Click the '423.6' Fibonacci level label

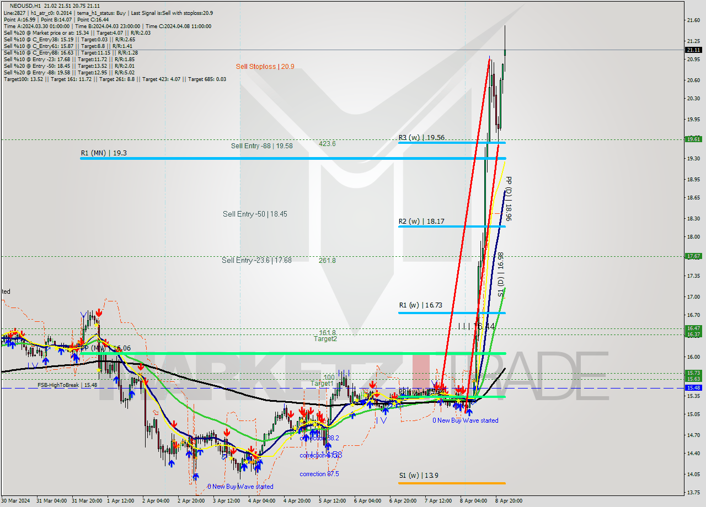(327, 144)
